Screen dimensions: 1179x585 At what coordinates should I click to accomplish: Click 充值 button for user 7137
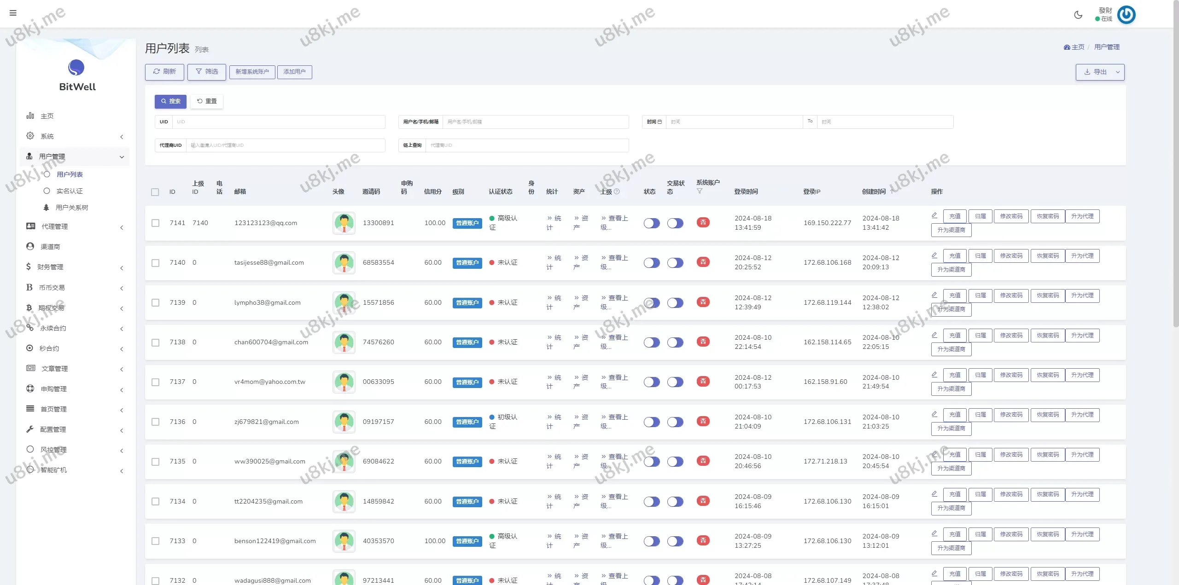coord(954,375)
